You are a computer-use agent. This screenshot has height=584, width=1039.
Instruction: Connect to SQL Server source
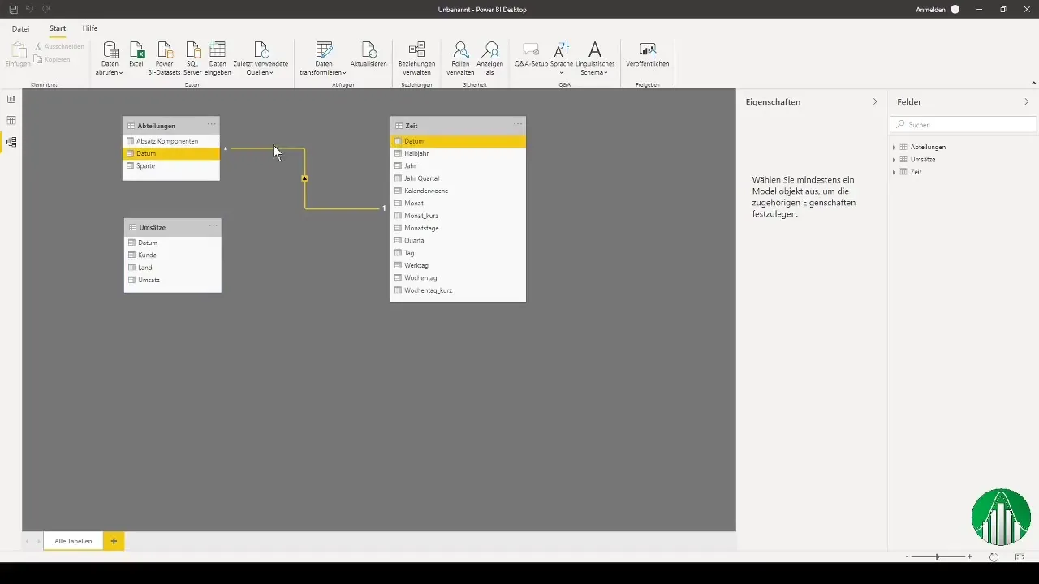pos(192,58)
